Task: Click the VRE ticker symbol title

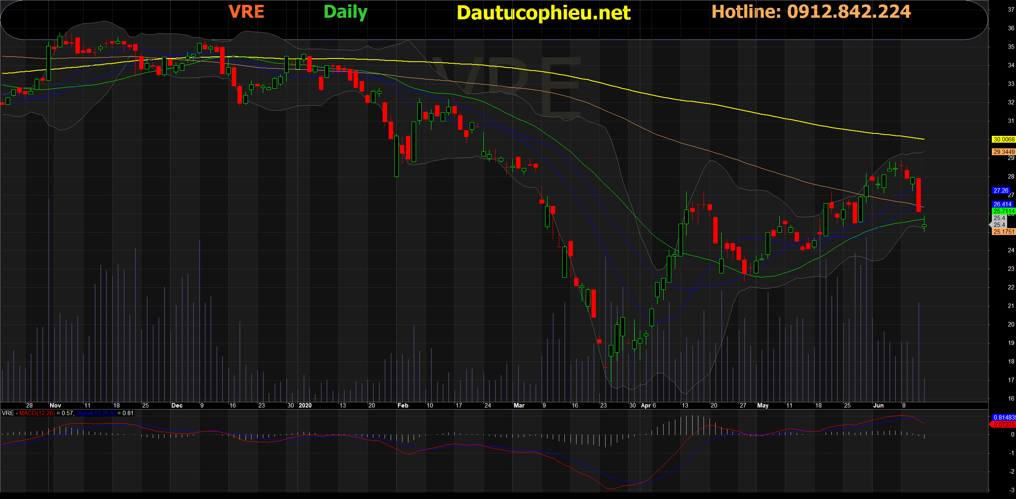Action: coord(246,12)
